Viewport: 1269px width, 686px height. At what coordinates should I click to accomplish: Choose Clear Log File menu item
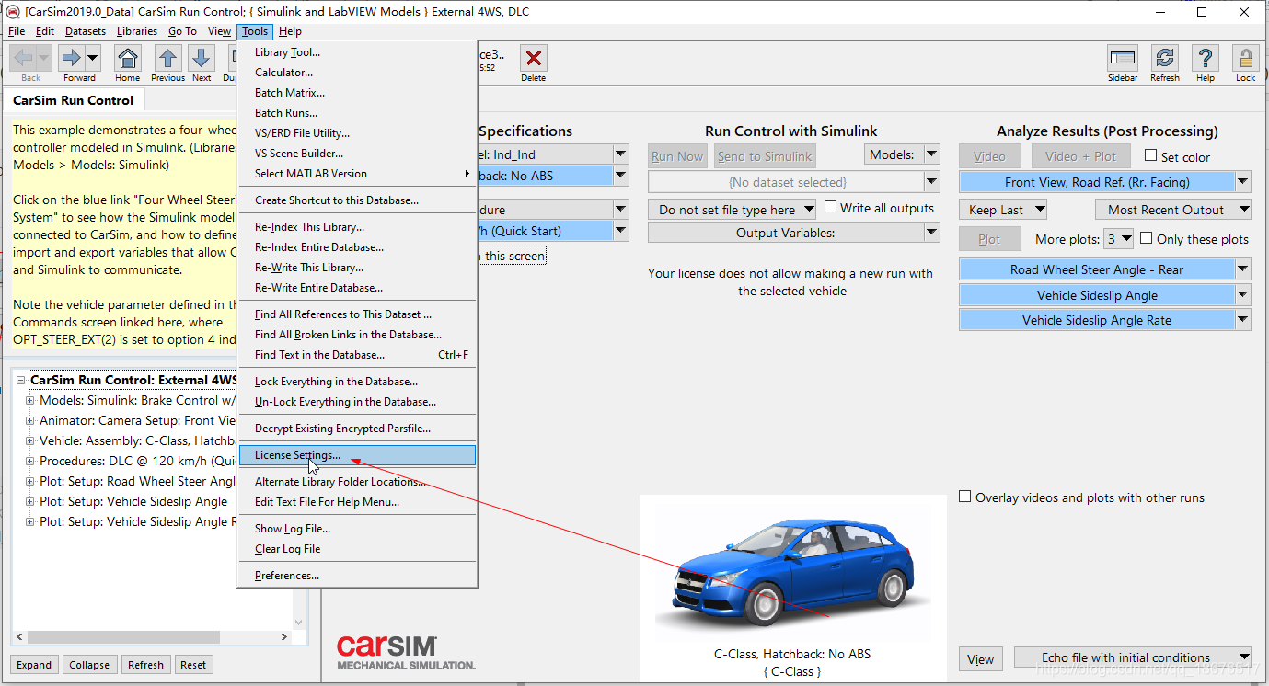click(x=357, y=549)
